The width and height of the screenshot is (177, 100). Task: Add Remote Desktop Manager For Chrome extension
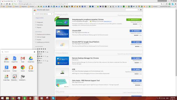click(x=136, y=58)
